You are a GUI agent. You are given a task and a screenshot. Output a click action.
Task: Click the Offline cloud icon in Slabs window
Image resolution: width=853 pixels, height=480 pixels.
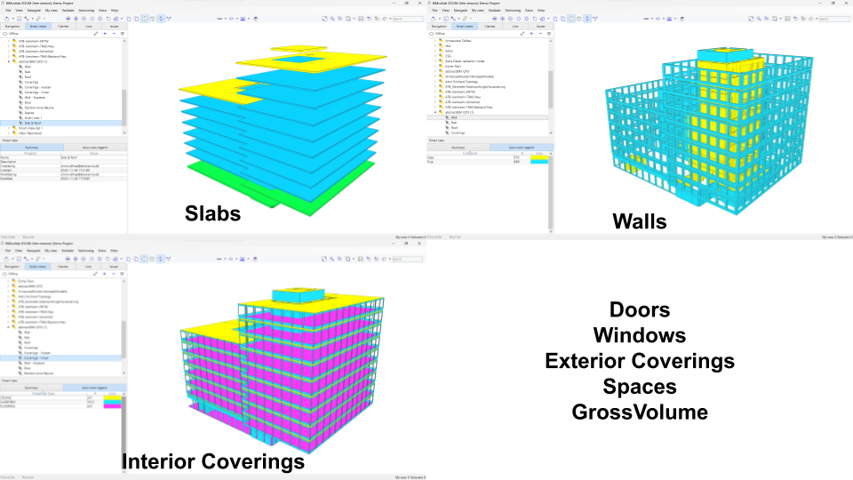pyautogui.click(x=5, y=33)
